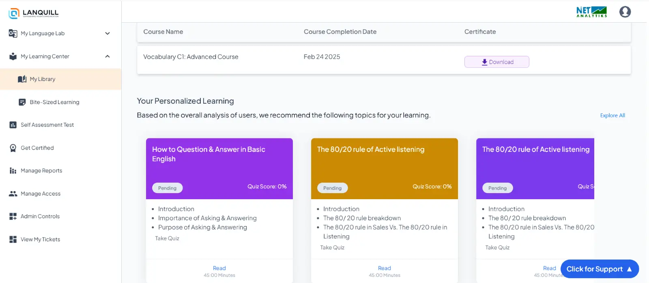
Task: Click the My Language Lab icon
Action: coord(13,33)
